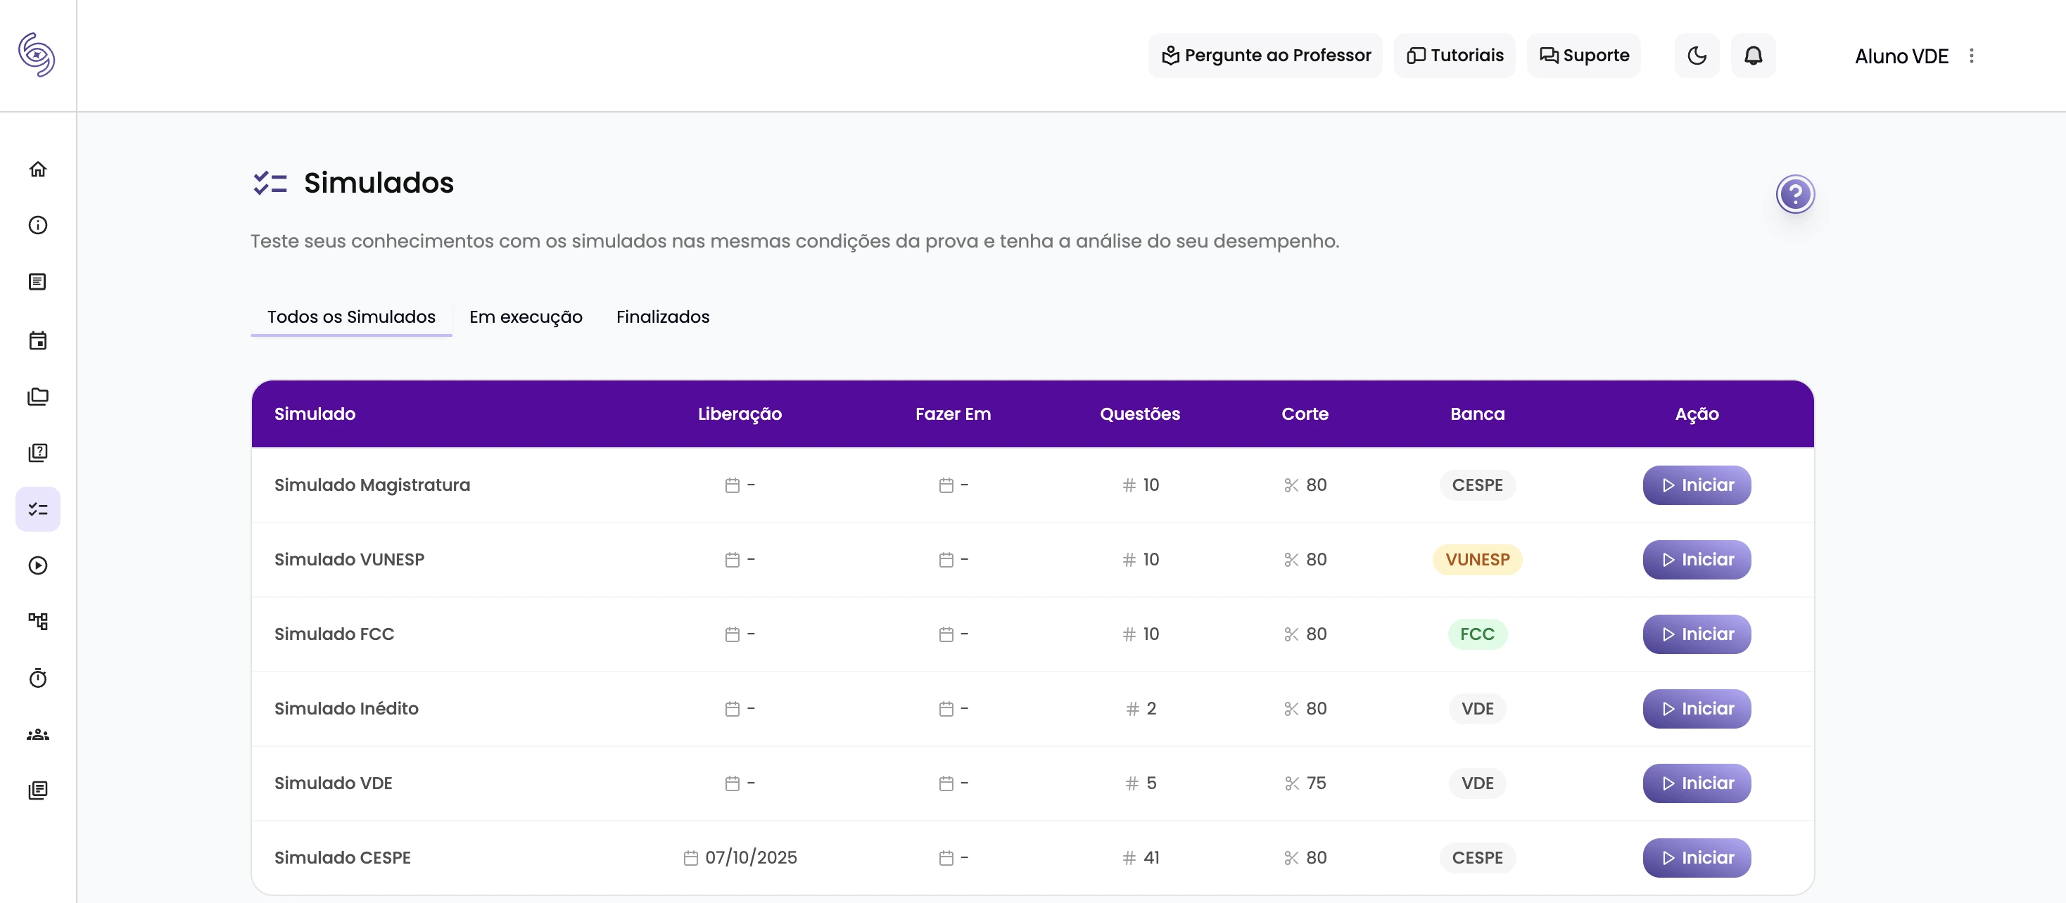This screenshot has height=903, width=2066.
Task: Click the stopwatch timer sidebar icon
Action: click(38, 679)
